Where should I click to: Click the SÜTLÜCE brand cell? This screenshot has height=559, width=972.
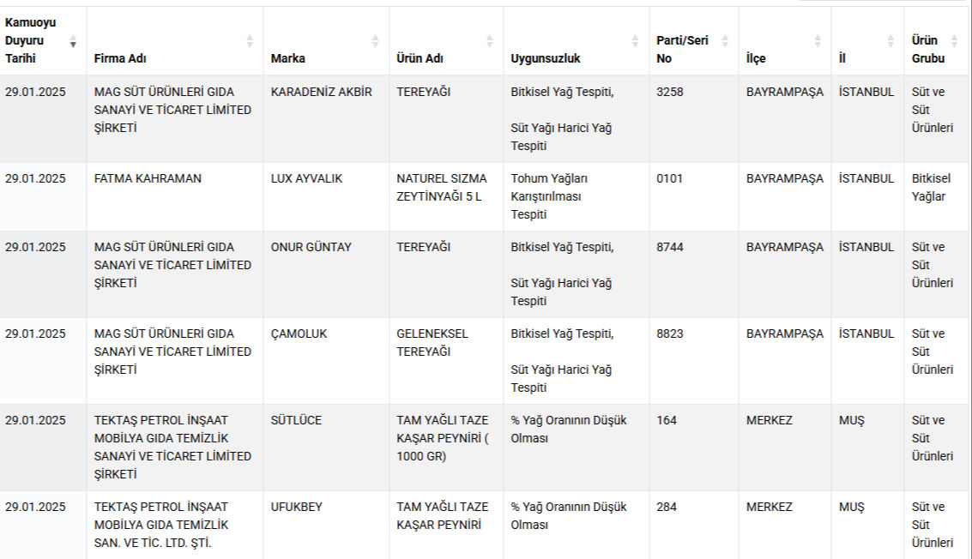(x=296, y=421)
